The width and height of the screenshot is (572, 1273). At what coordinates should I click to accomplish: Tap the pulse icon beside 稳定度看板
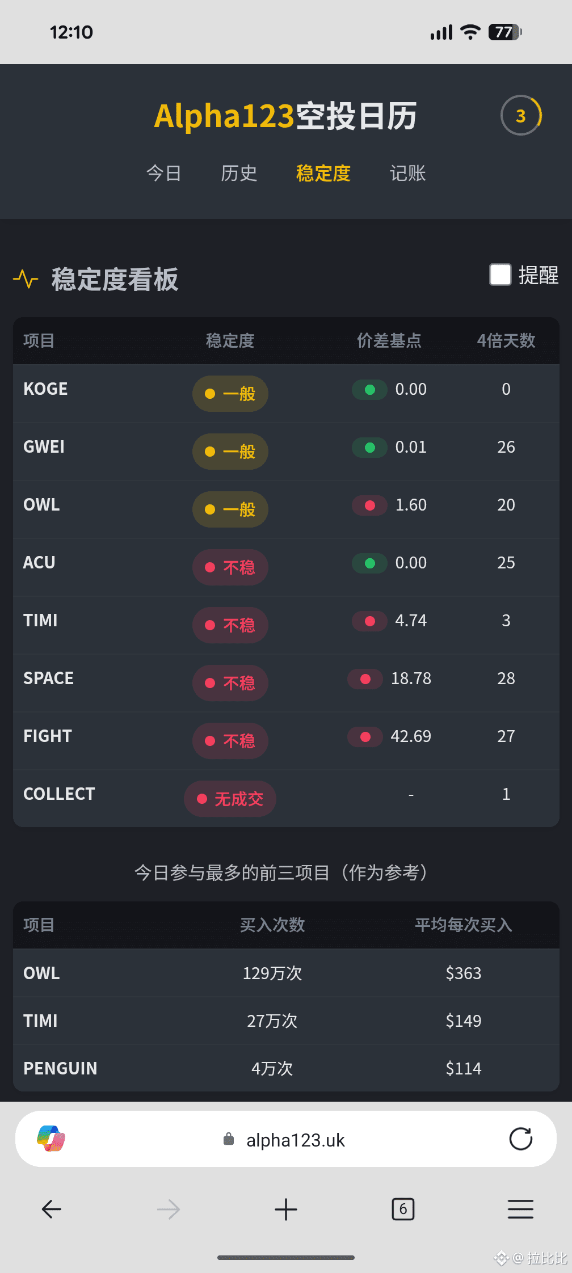pos(26,279)
